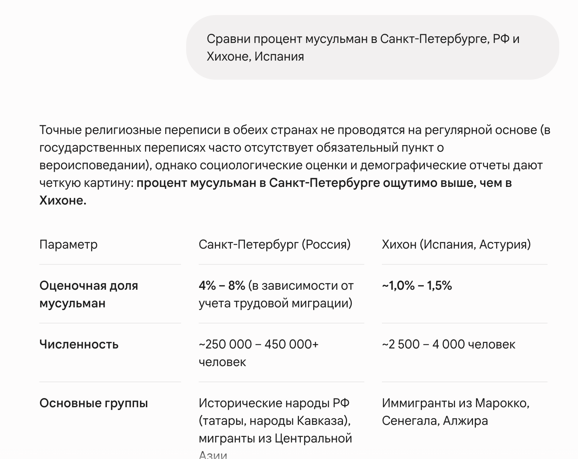
Task: Click the word Хихоне, Испания in the prompt
Action: 255,57
